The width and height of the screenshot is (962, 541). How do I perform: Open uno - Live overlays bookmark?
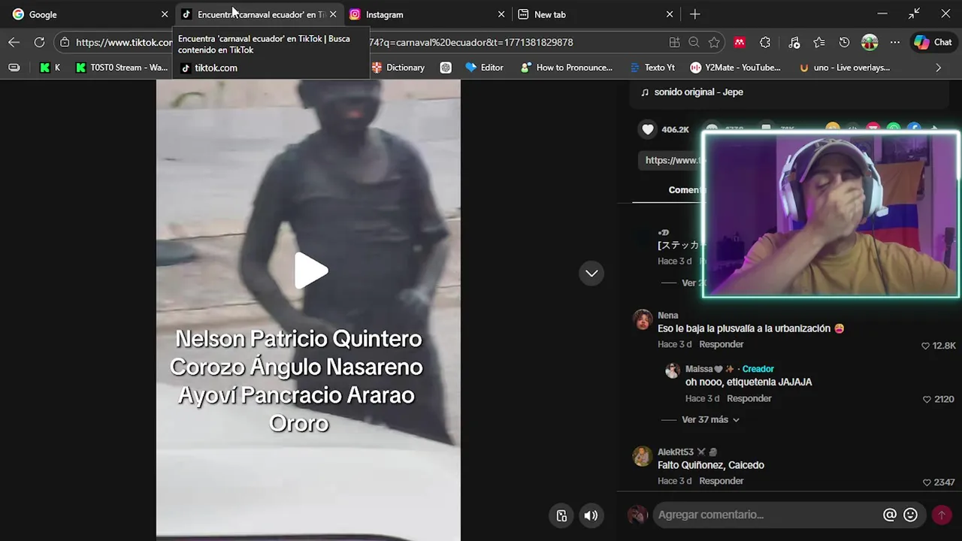point(845,68)
